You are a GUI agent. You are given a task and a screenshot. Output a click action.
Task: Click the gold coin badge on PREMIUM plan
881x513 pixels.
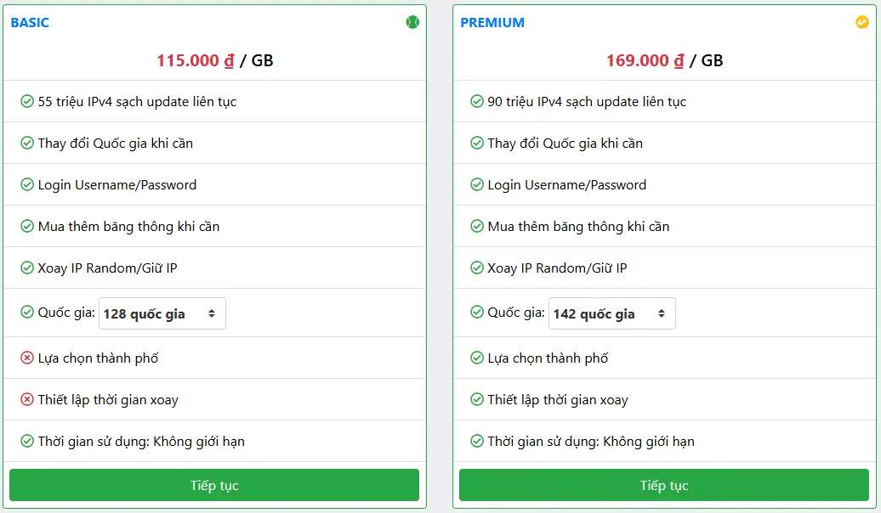pos(861,22)
